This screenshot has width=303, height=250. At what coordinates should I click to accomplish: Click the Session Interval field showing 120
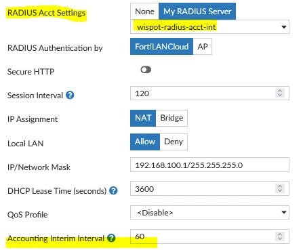209,93
